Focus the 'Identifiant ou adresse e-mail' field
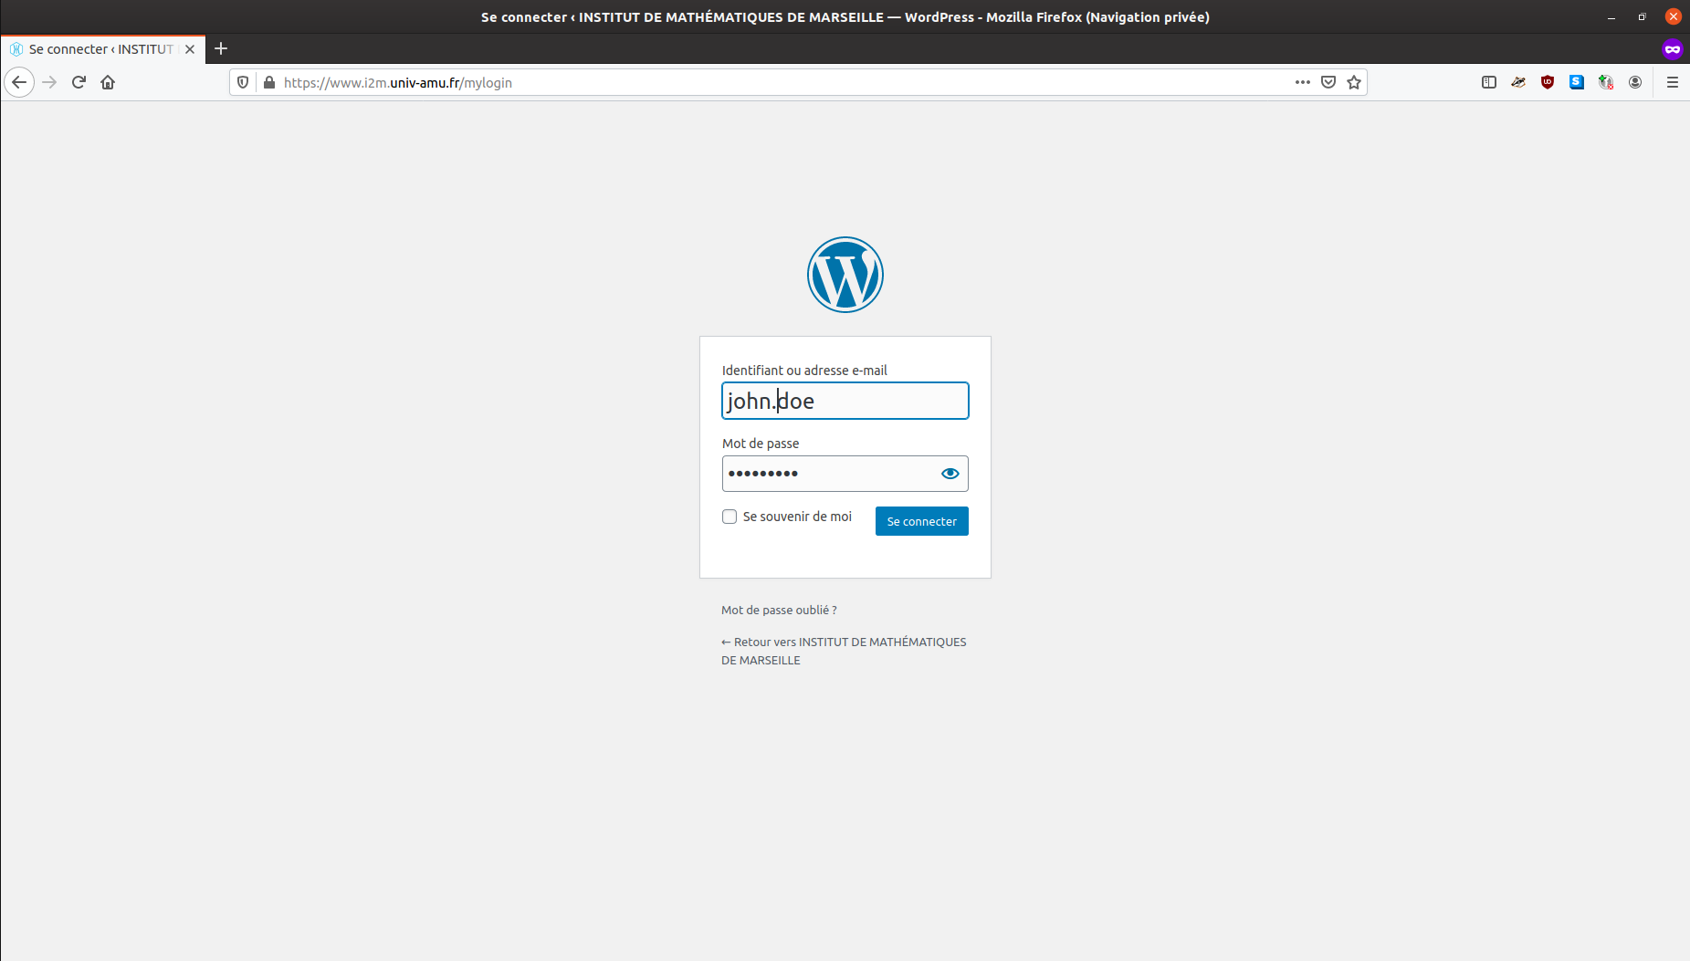1690x961 pixels. click(x=845, y=401)
